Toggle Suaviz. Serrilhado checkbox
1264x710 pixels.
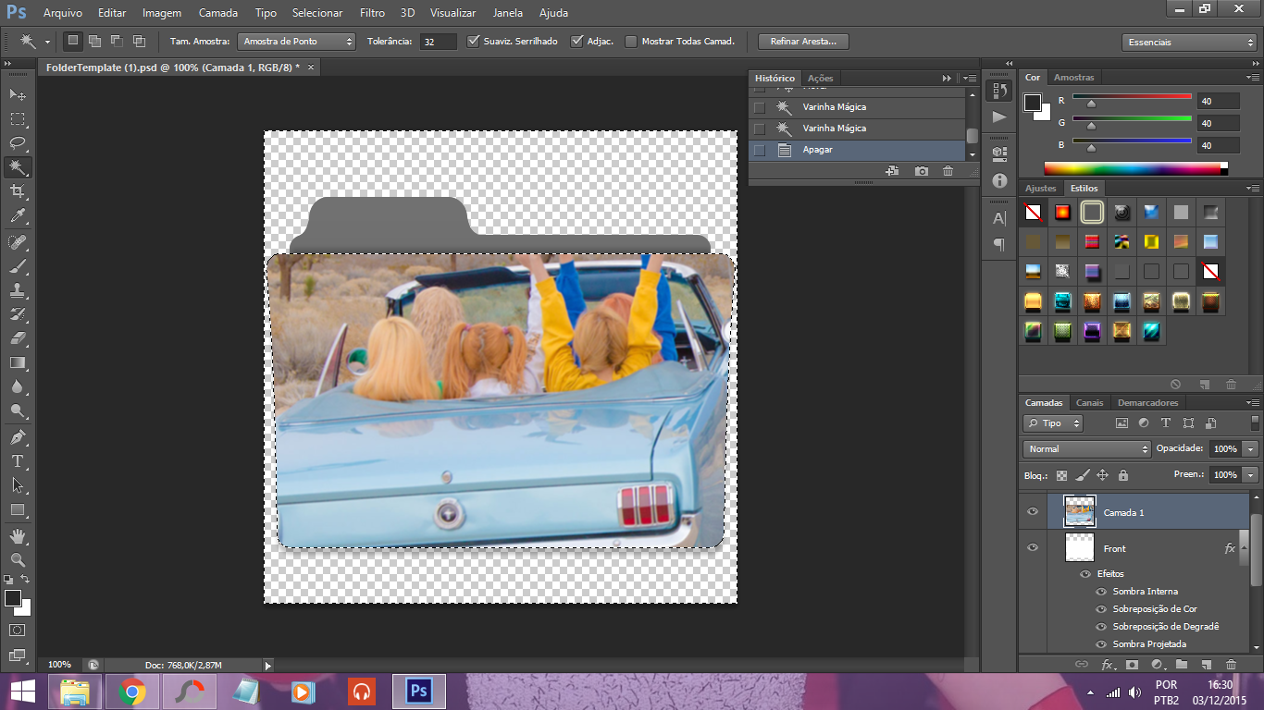(474, 42)
